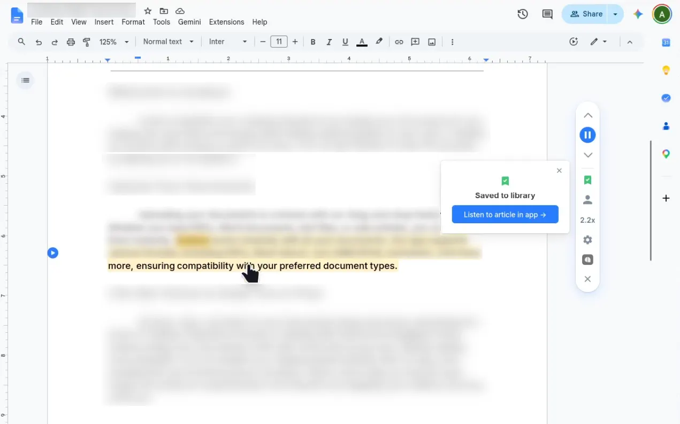Open reader settings gear

coord(587,240)
